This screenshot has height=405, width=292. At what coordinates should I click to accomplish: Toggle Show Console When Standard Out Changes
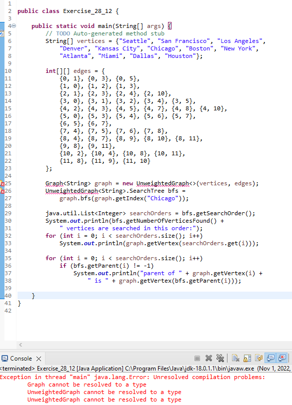[x=270, y=358]
